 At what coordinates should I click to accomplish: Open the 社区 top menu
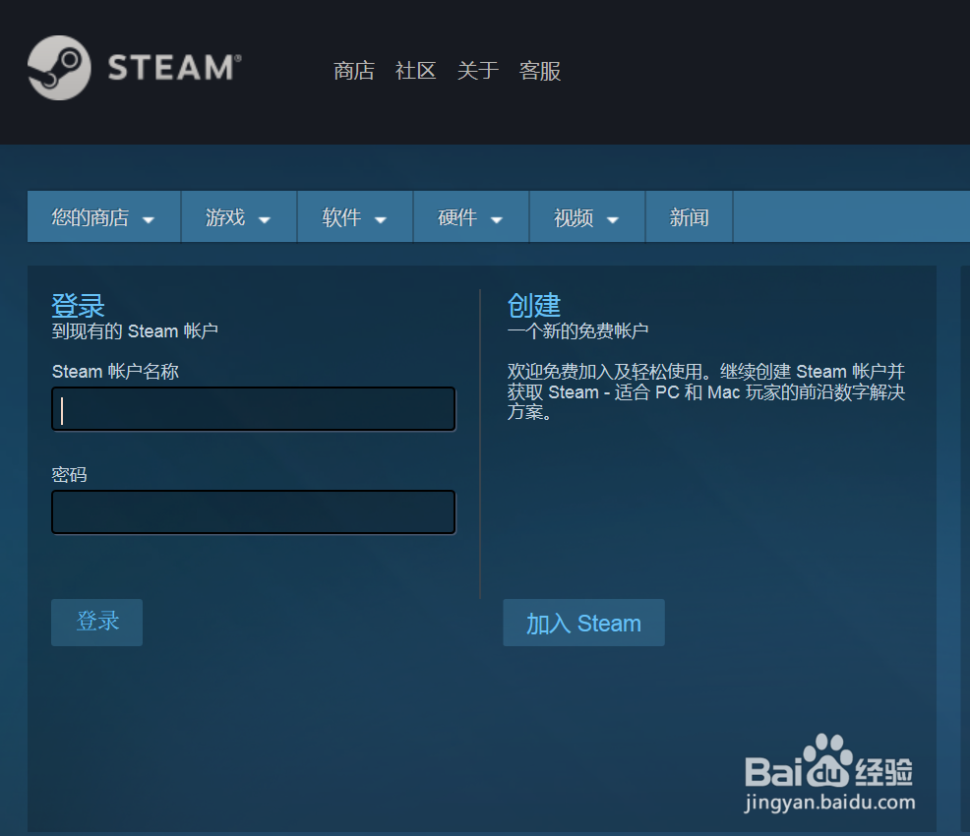point(416,71)
